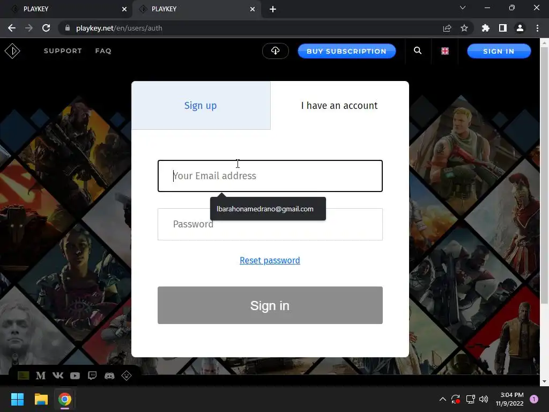549x412 pixels.
Task: Click the Playkey diamond logo
Action: [12, 51]
